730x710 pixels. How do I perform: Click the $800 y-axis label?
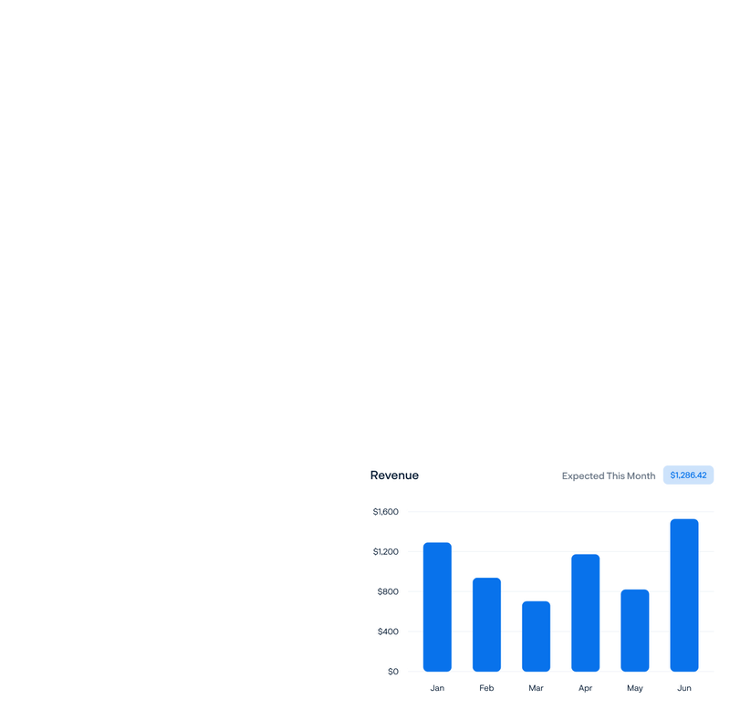coord(388,591)
